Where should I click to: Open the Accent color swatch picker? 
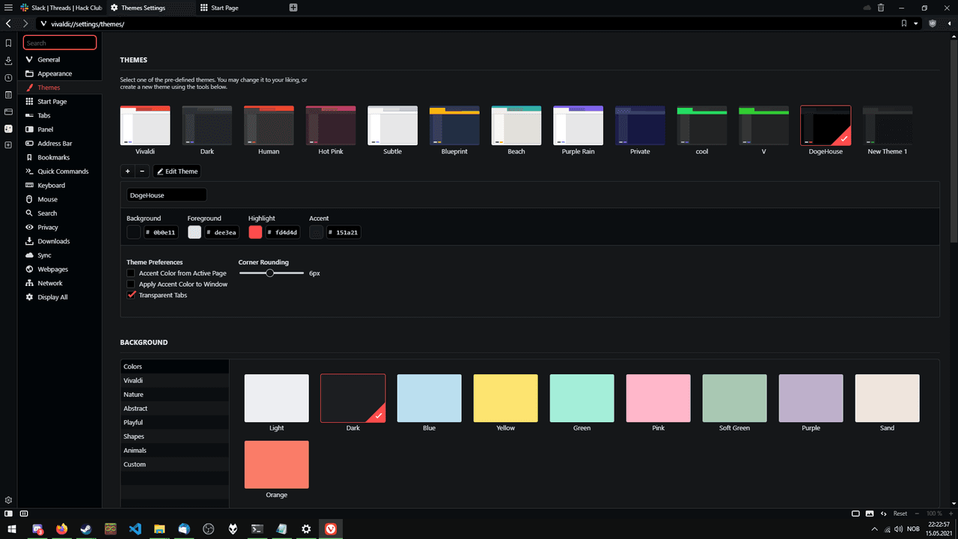(x=316, y=232)
